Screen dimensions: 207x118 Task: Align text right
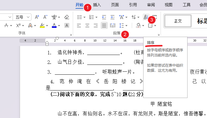click(x=96, y=25)
